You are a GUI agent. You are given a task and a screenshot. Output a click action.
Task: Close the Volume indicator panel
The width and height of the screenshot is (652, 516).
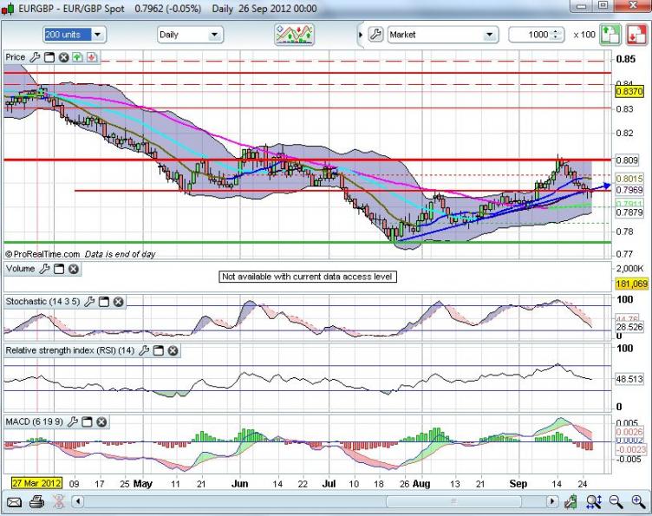(x=74, y=269)
